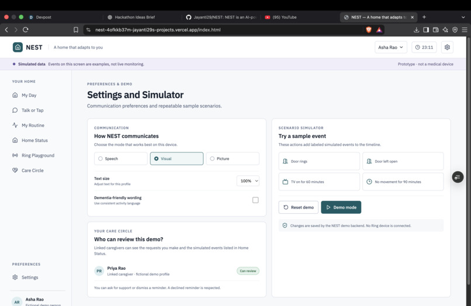Open Settings in sidebar preferences
Image resolution: width=471 pixels, height=306 pixels.
30,277
